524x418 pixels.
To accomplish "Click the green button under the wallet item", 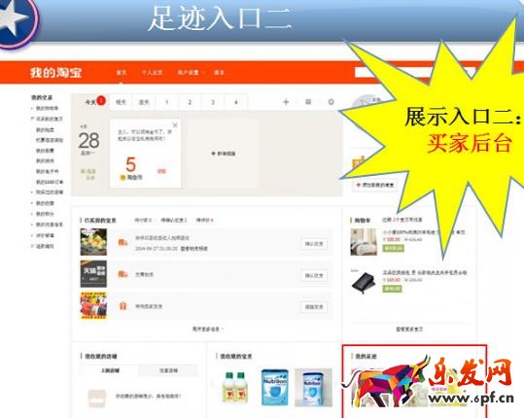I will pyautogui.click(x=393, y=289).
